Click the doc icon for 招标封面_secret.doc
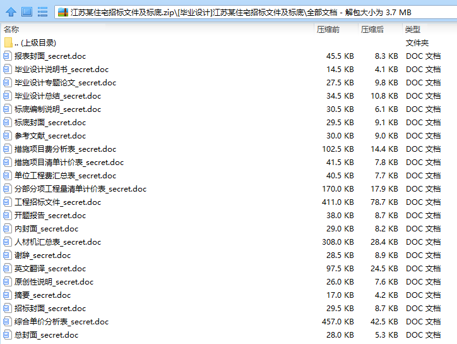Screen dimensions: 457x344 [x=8, y=309]
